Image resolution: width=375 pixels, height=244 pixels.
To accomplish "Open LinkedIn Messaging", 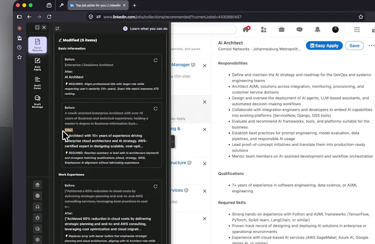I will pyautogui.click(x=300, y=29).
